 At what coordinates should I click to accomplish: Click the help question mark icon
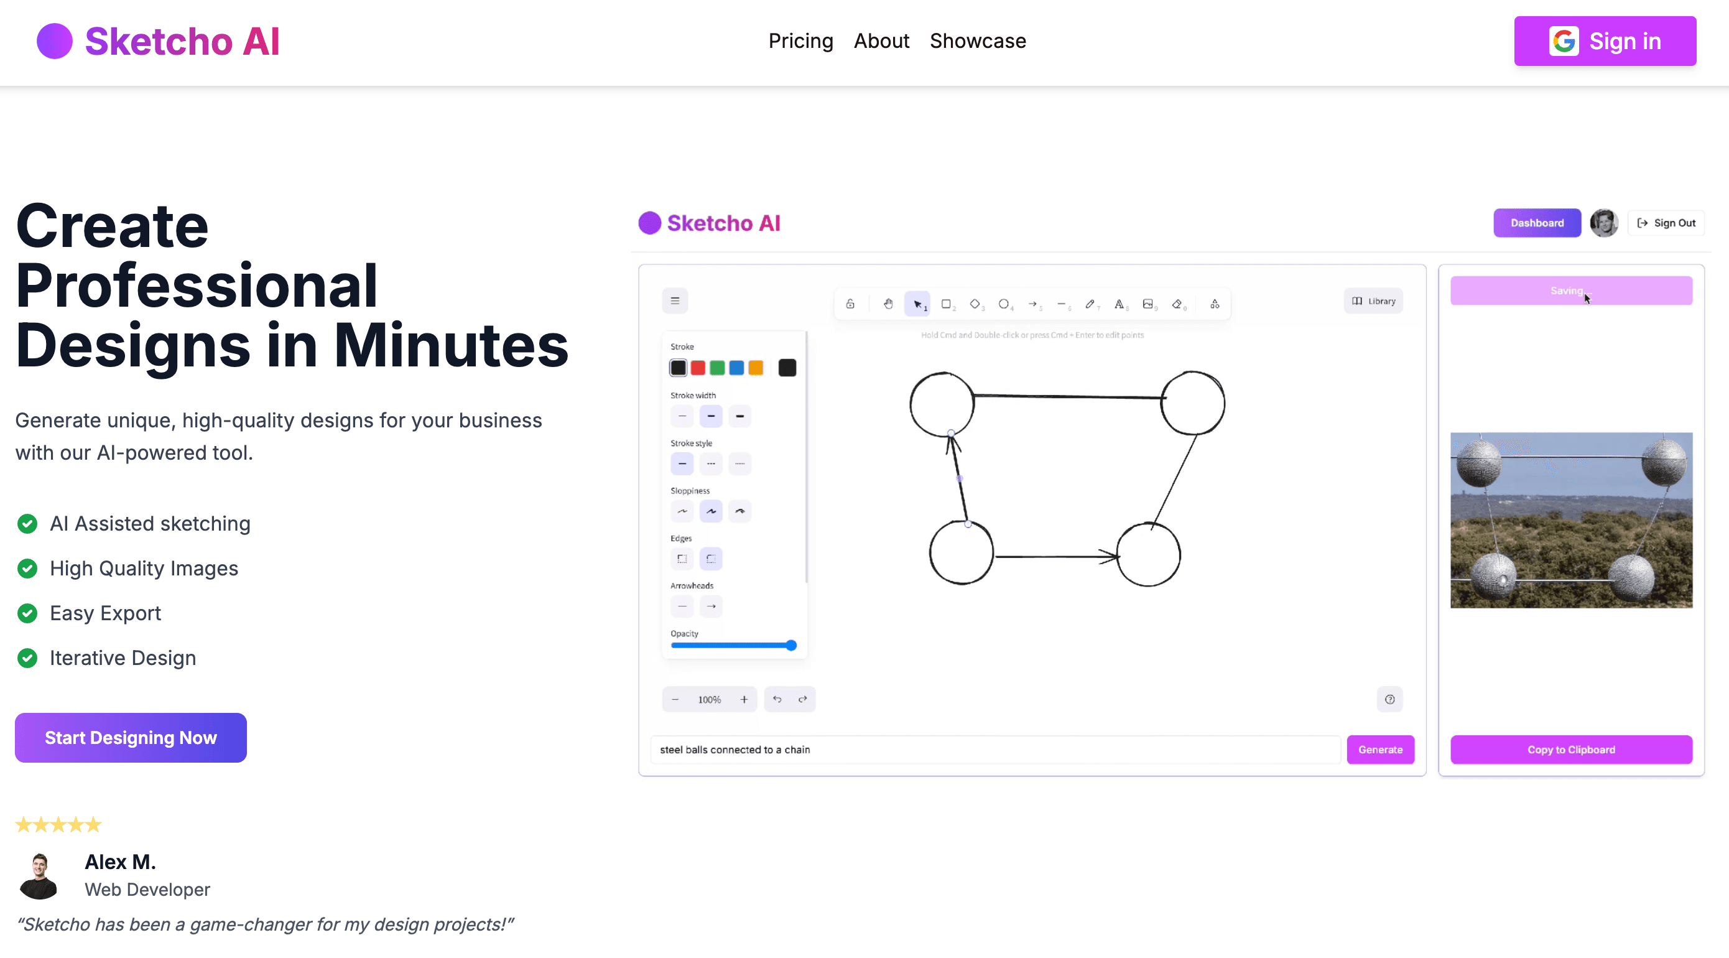pos(1389,700)
